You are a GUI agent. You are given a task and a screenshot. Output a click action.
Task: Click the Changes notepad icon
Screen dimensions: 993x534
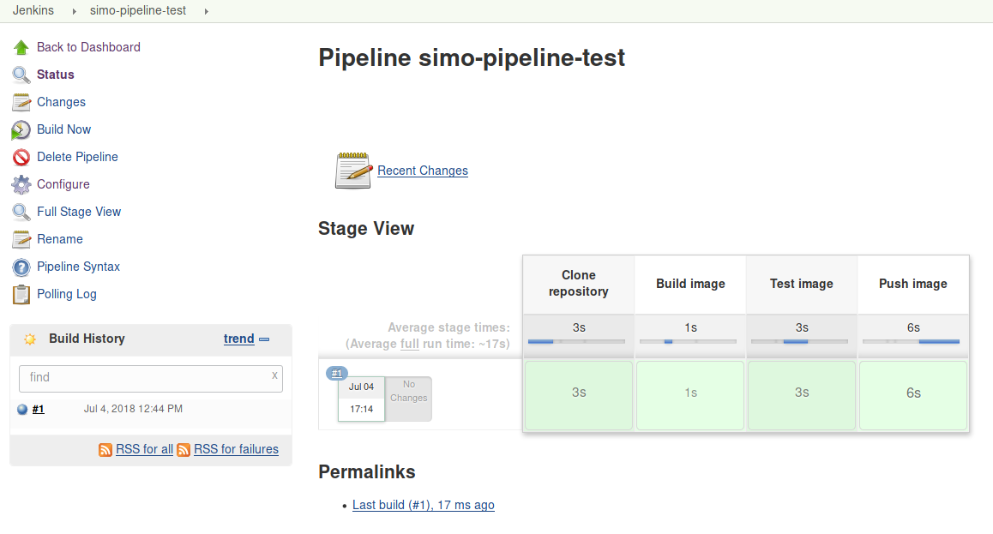(x=21, y=102)
